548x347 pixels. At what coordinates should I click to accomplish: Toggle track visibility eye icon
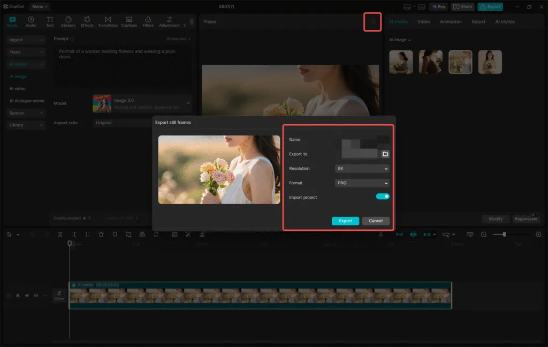pos(27,296)
